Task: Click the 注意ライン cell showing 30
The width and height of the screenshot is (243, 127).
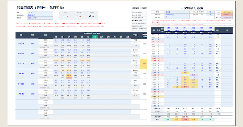Action: (210, 15)
